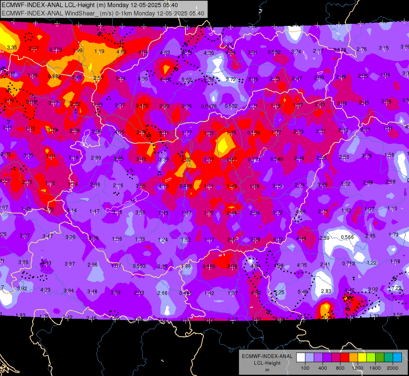Click the white legend color box
Screen dimensions: 409x376
point(301,357)
